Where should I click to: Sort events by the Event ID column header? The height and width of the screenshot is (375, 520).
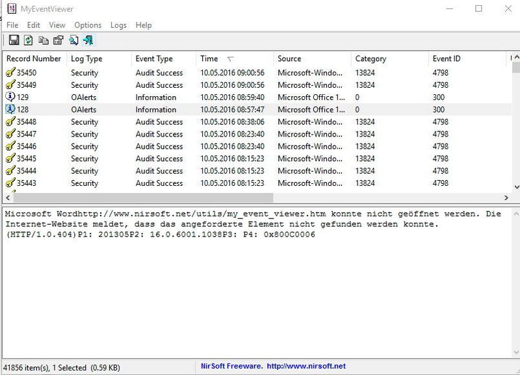(x=445, y=58)
